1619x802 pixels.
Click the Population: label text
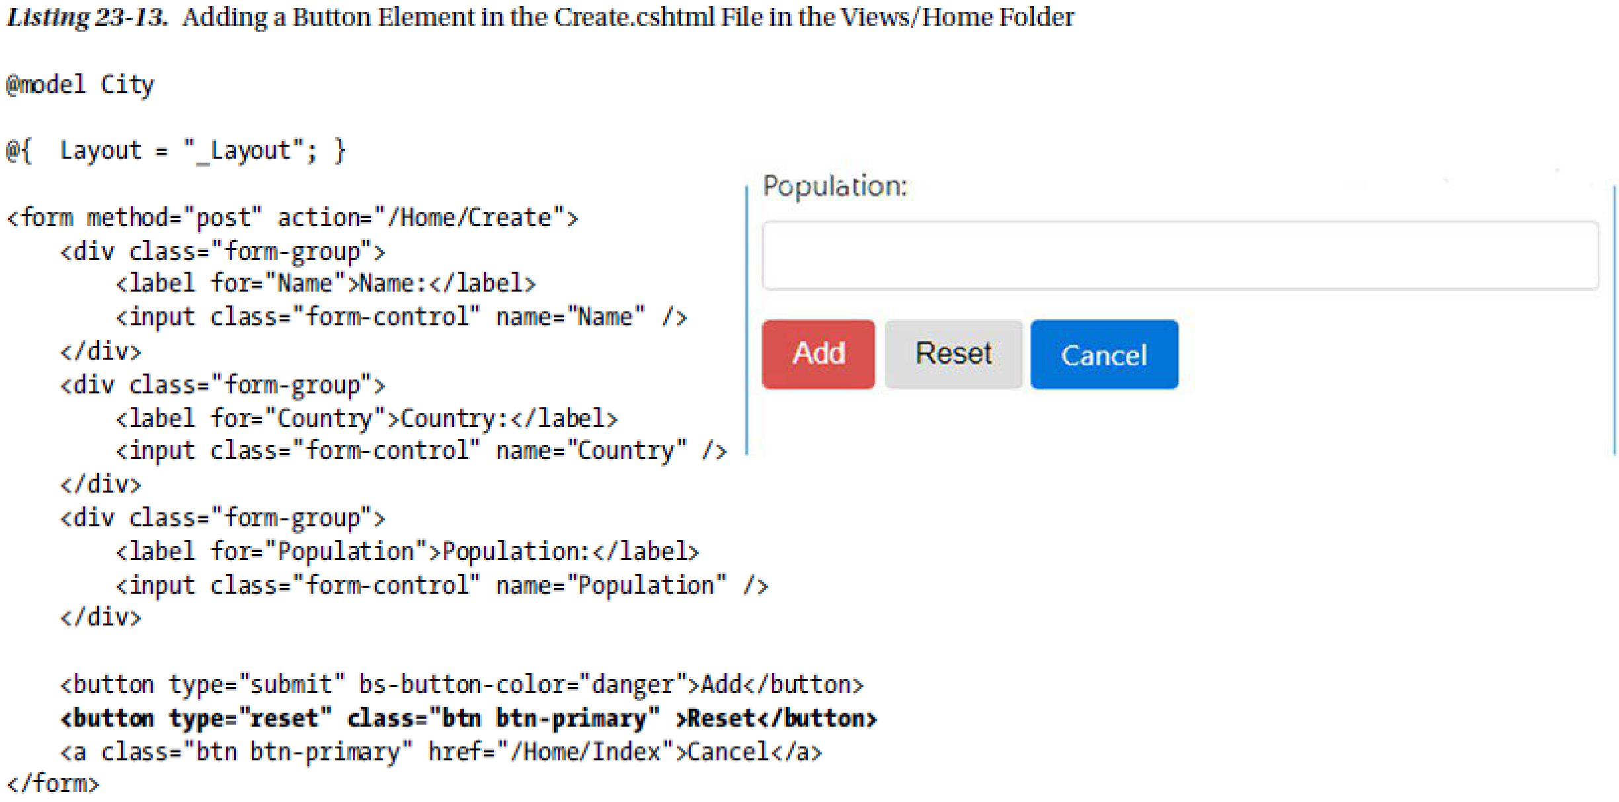(x=835, y=186)
